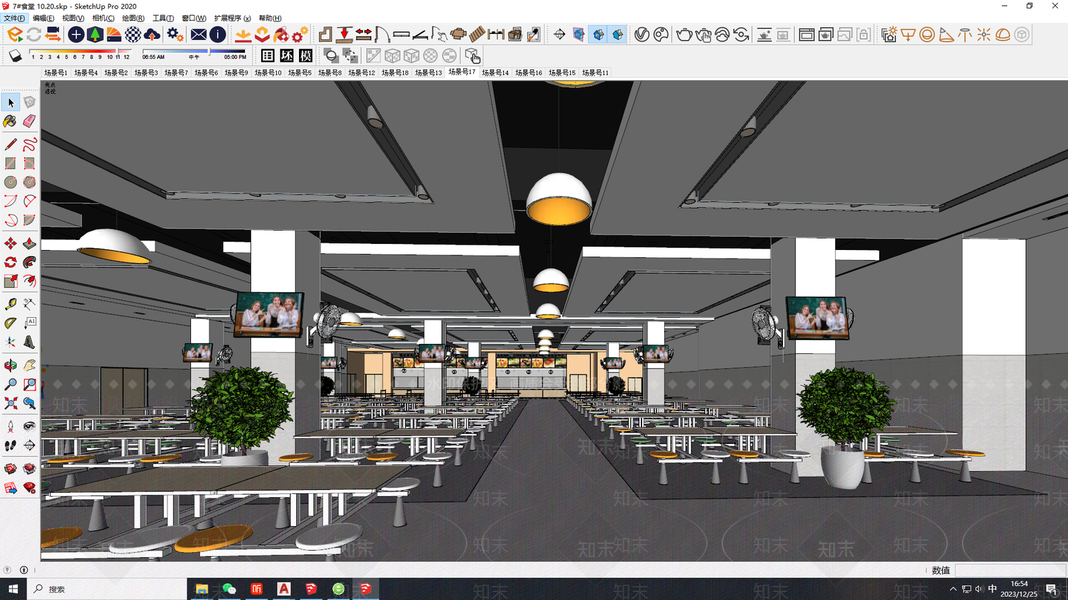1068x600 pixels.
Task: Open scene tab 场景号1
Action: coord(55,73)
